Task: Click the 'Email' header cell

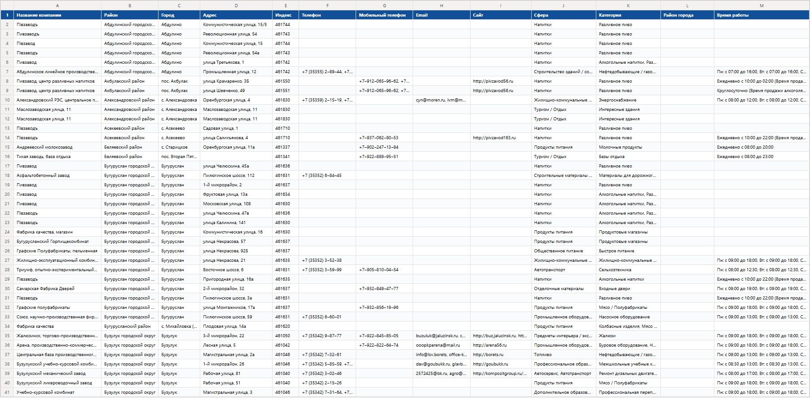Action: tap(441, 15)
